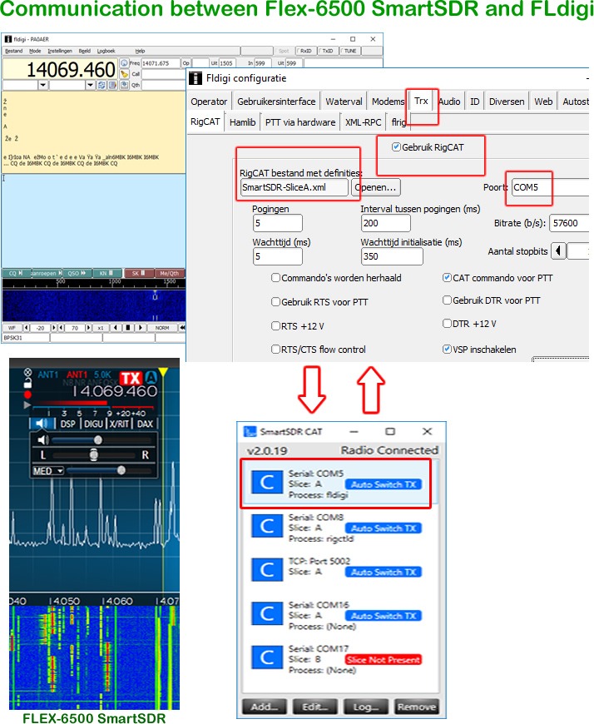The image size is (594, 724).
Task: Enable Gebruik RTS voor PTT checkbox
Action: 275,301
